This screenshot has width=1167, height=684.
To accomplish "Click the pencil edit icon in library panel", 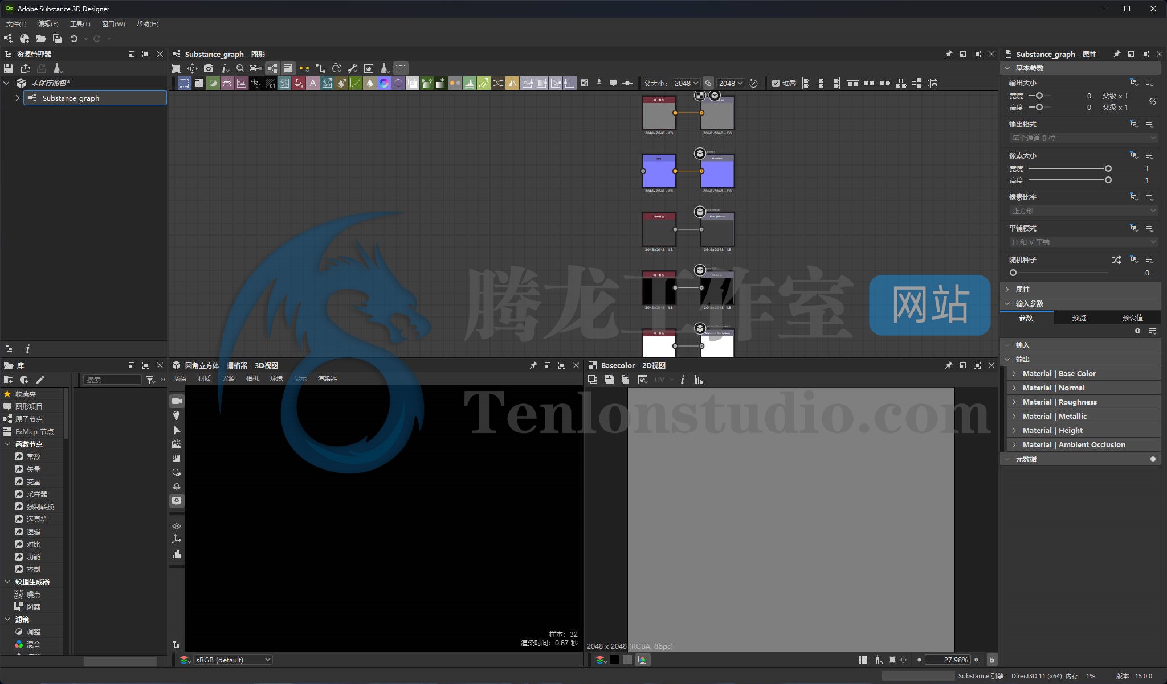I will (40, 380).
